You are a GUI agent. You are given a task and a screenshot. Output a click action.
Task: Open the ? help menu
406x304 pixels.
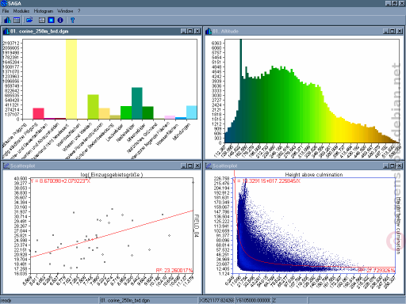click(79, 11)
